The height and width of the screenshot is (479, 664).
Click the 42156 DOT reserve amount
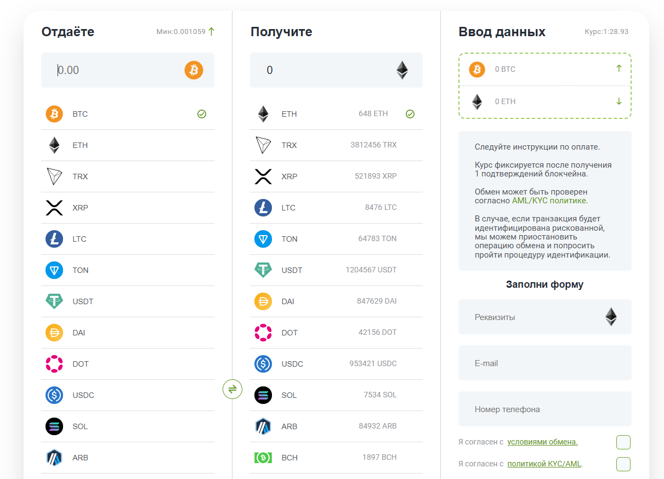click(378, 333)
